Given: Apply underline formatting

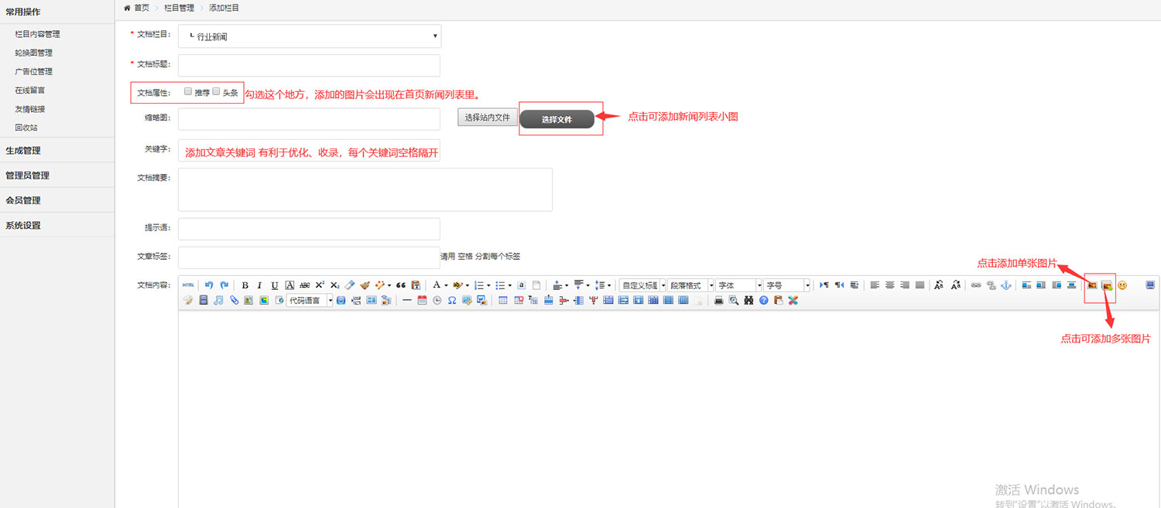Looking at the screenshot, I should point(273,285).
